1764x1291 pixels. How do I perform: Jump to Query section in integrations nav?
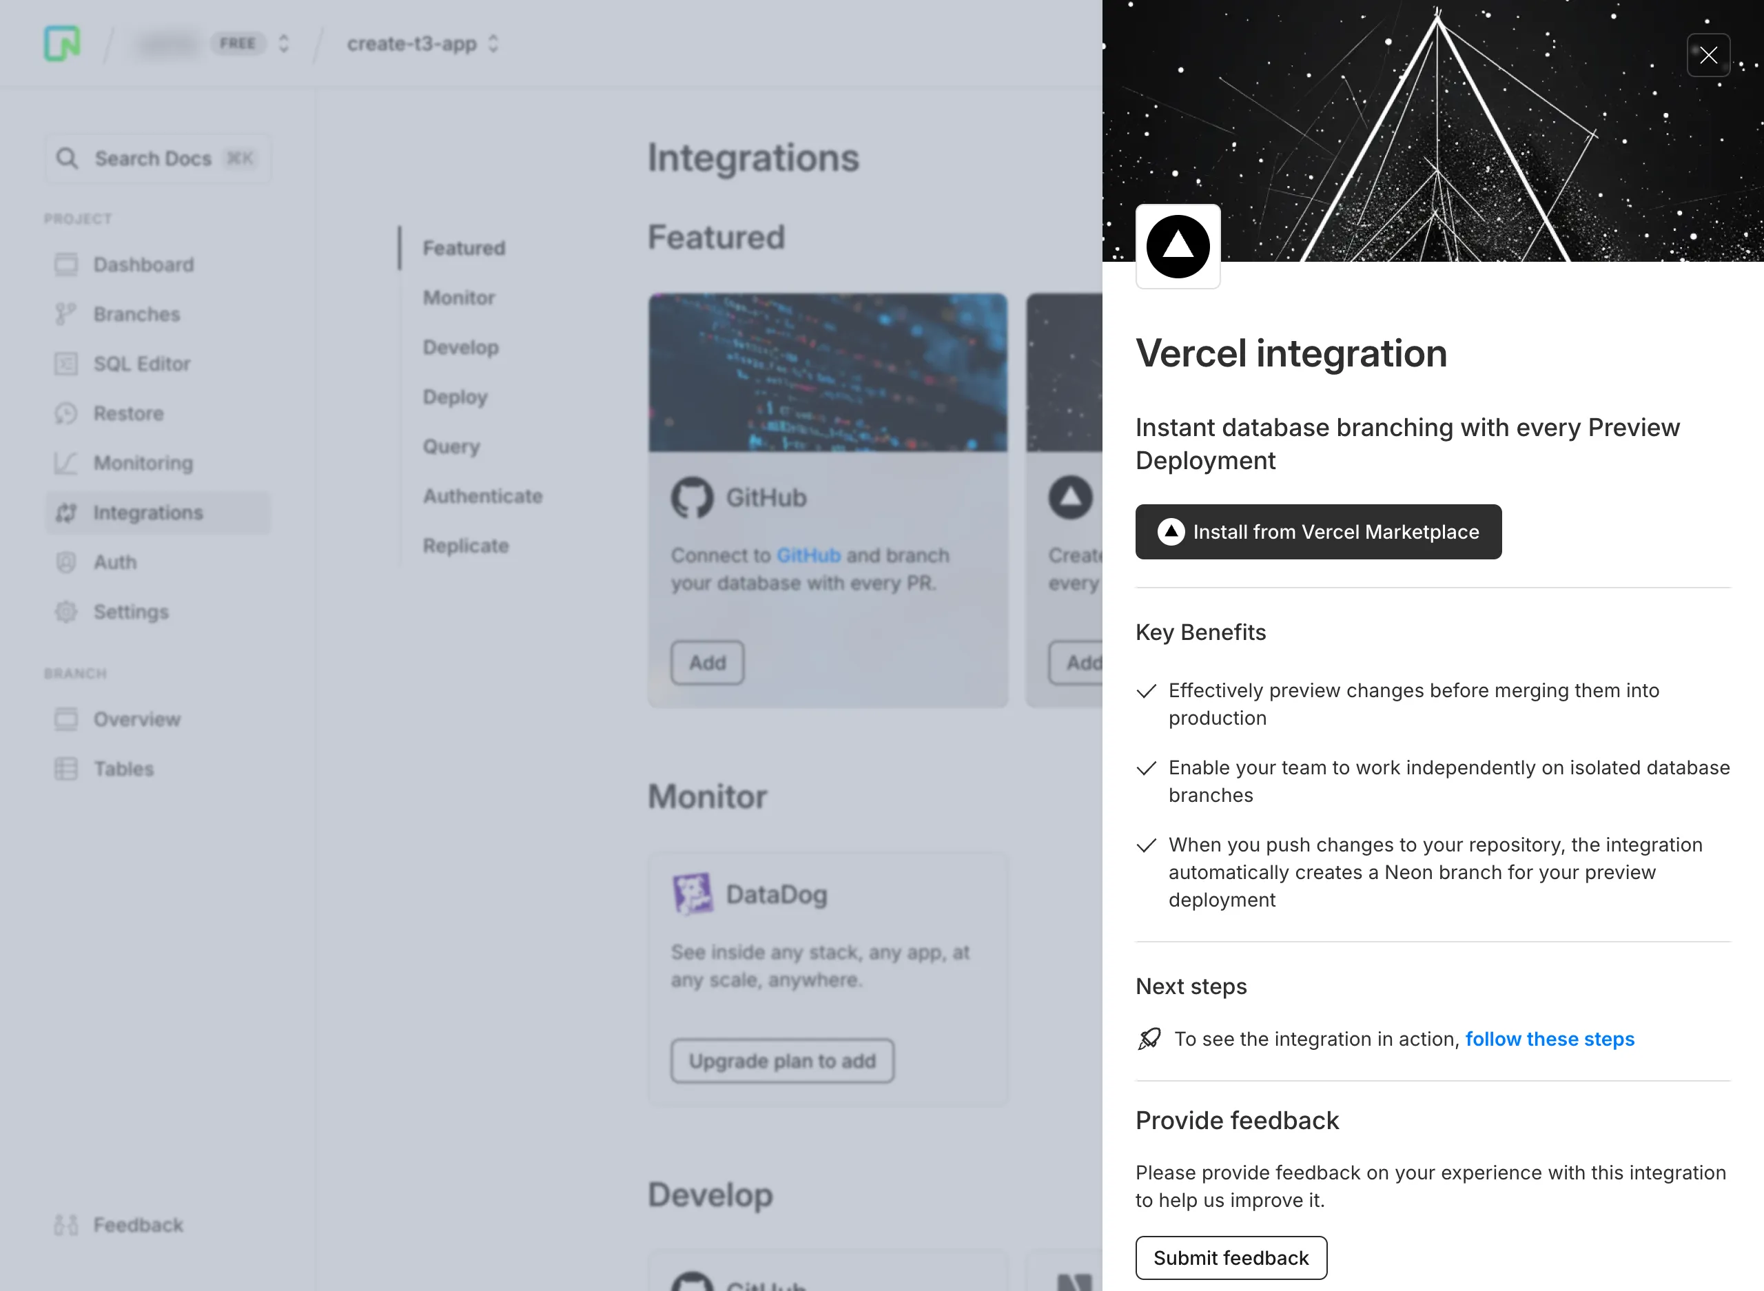(x=452, y=446)
